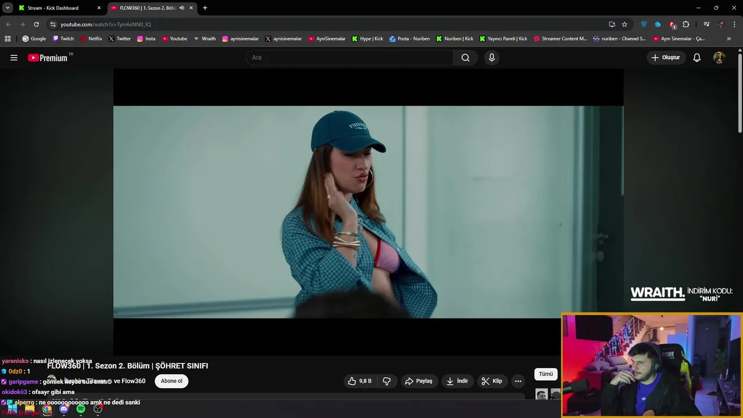Viewport: 743px width, 418px height.
Task: Open Chrome extensions puzzle menu
Action: pyautogui.click(x=686, y=24)
